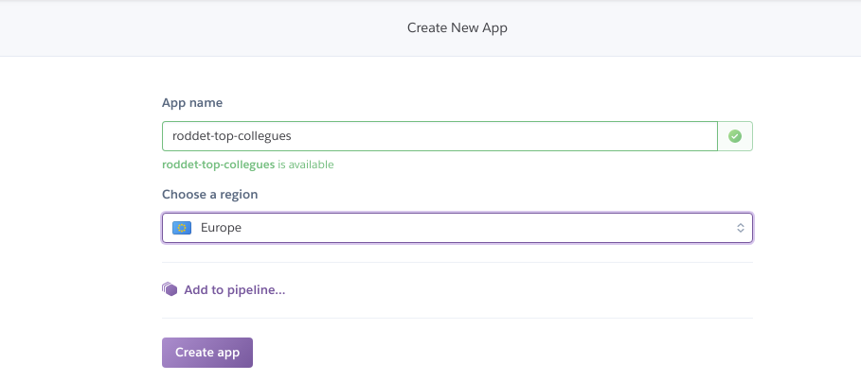Click the Choose a region label
This screenshot has height=381, width=861.
point(210,194)
